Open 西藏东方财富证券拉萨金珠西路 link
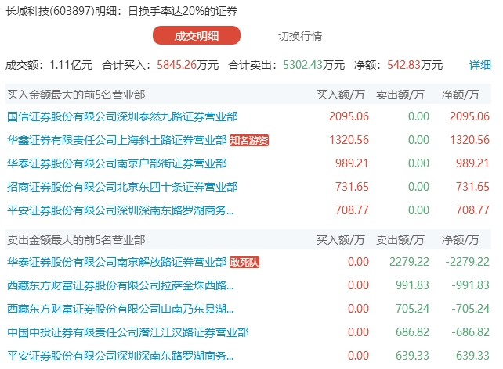The image size is (503, 369). click(x=121, y=285)
